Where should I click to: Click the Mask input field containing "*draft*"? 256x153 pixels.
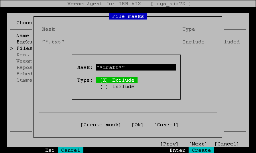(136, 67)
